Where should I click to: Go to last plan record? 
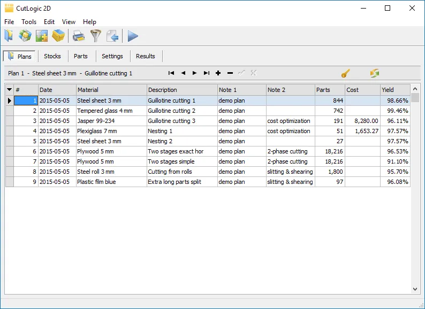[x=207, y=73]
